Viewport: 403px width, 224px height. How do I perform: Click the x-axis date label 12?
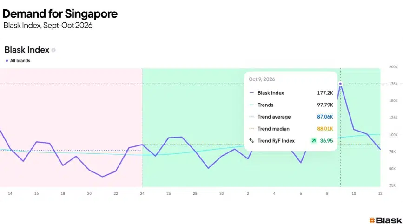click(x=380, y=193)
